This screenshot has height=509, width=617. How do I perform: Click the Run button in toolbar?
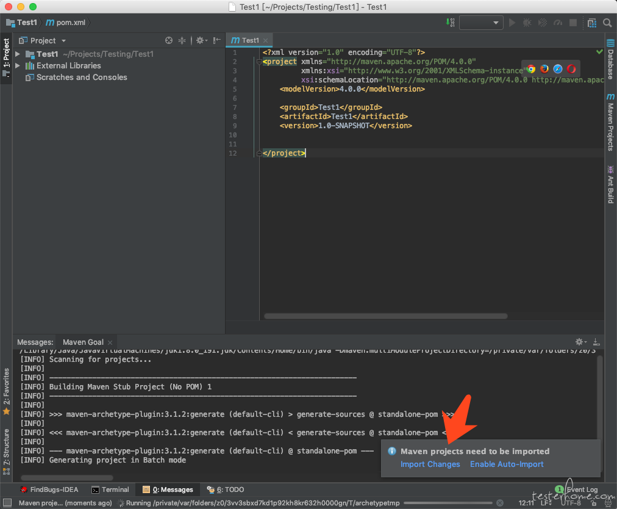pos(512,23)
